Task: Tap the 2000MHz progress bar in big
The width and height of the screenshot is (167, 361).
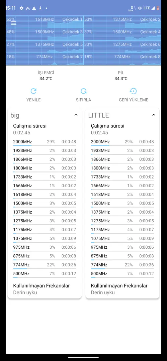Action: click(45, 145)
